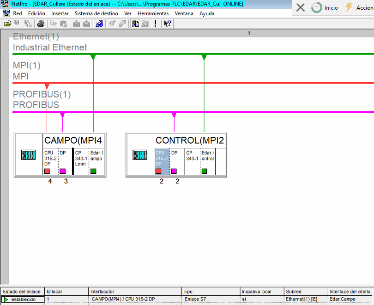This screenshot has width=374, height=305.
Task: Select highlighted CPU 315-2 DP in CONTROL
Action: pyautogui.click(x=162, y=162)
